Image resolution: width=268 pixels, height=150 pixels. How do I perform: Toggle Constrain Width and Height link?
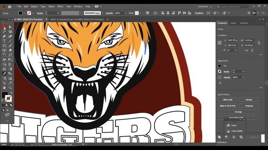(x=259, y=43)
